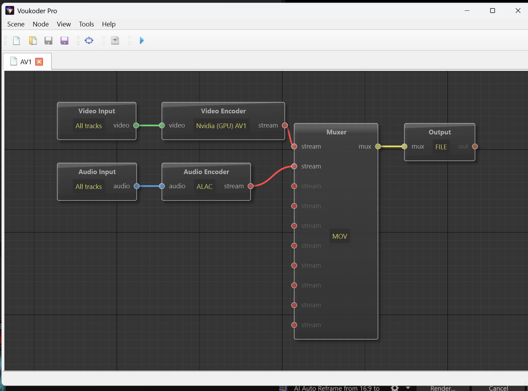This screenshot has height=391, width=528.
Task: Click the blue fit-to-view icon
Action: point(89,40)
